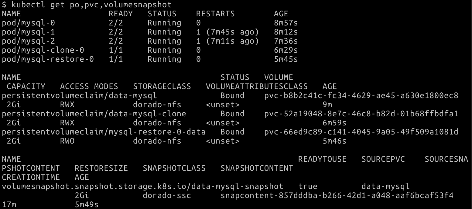Click the kubectl get command line

point(87,5)
